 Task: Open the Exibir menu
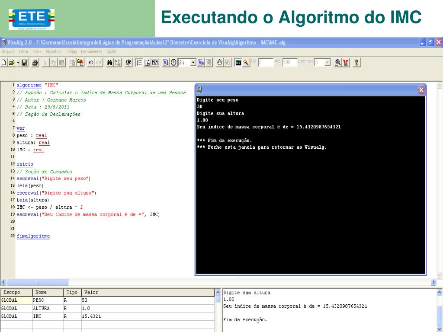point(37,52)
